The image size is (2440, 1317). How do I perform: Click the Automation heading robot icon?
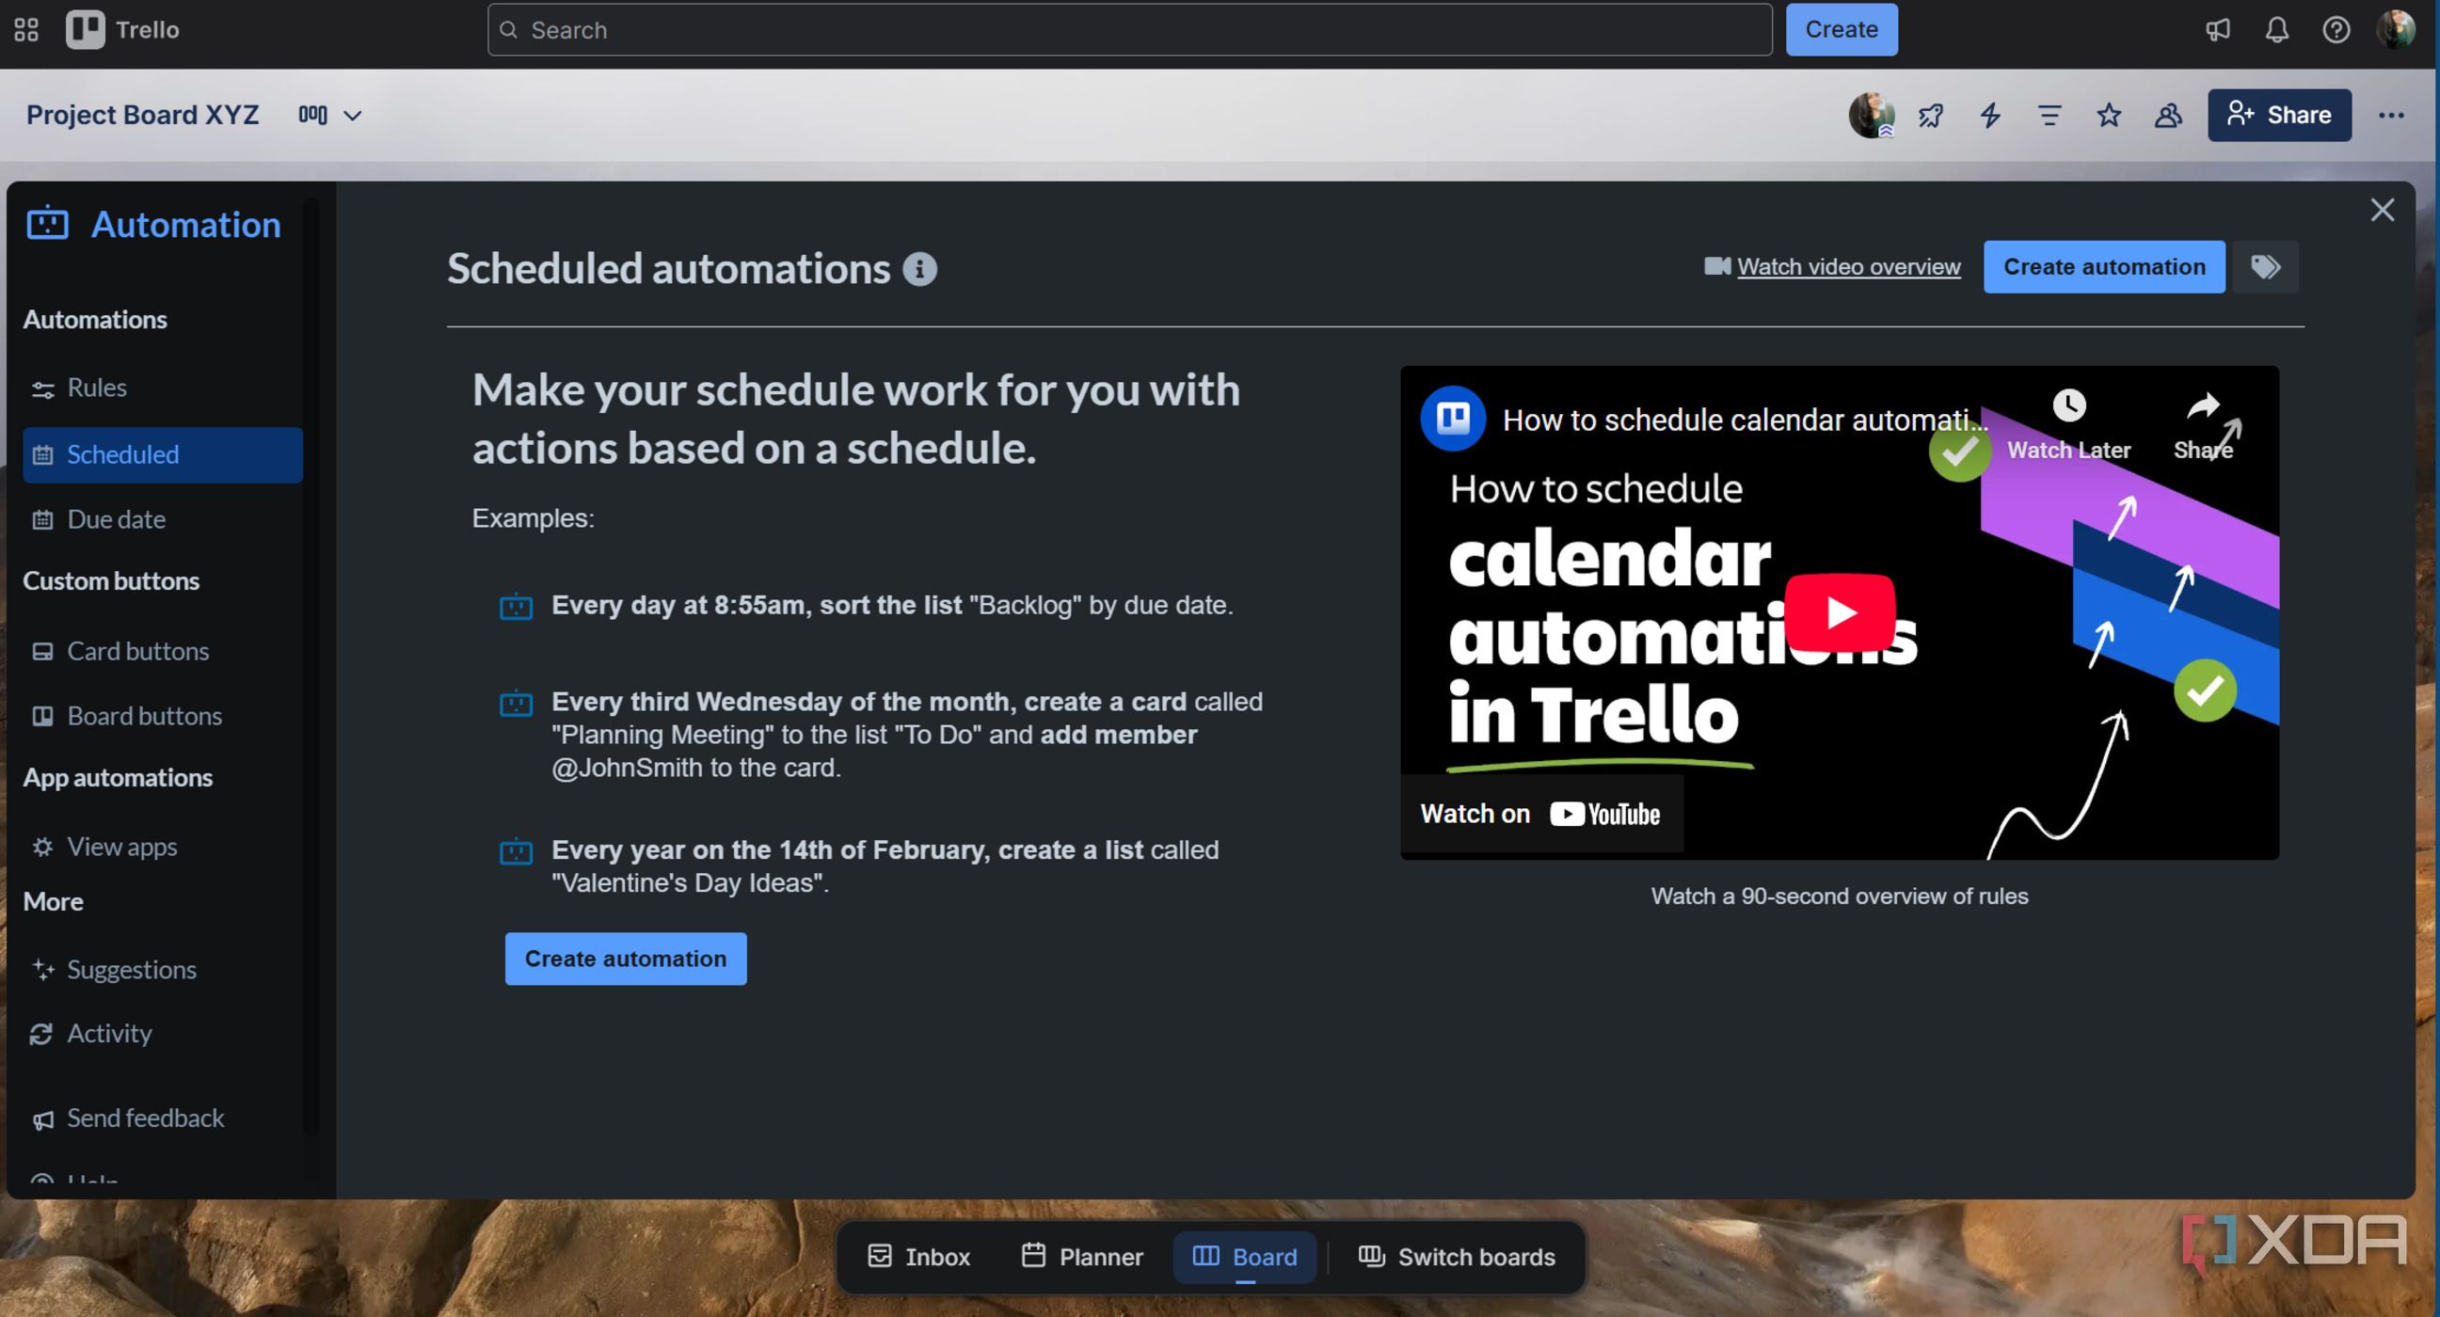pos(47,226)
